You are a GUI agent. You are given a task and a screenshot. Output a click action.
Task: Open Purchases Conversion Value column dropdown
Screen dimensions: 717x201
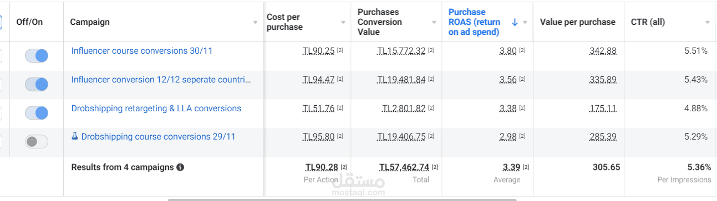[434, 22]
